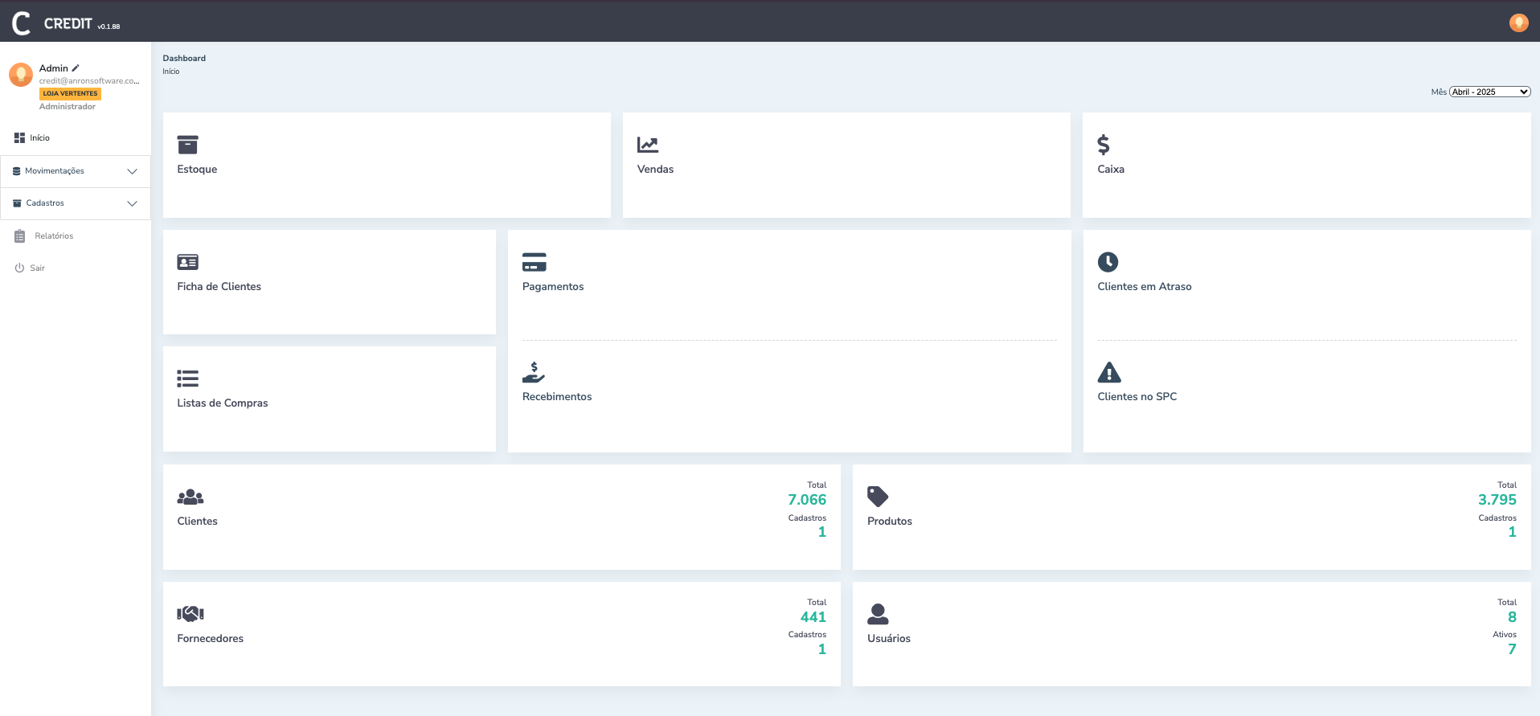The width and height of the screenshot is (1540, 716).
Task: Open the month selector dropdown Abril - 2025
Action: 1489,92
